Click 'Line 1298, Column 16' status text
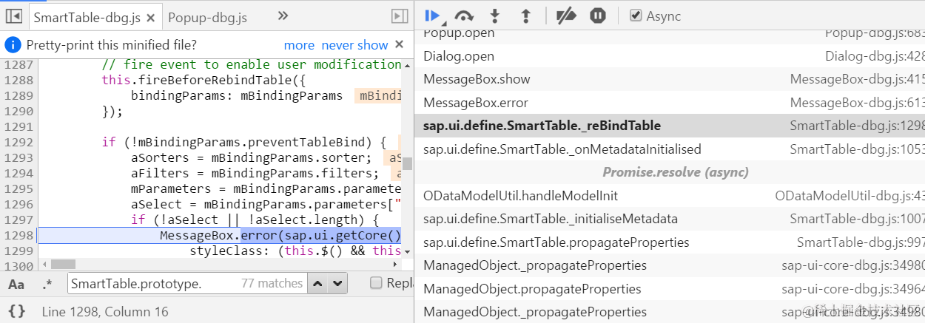 [x=105, y=312]
